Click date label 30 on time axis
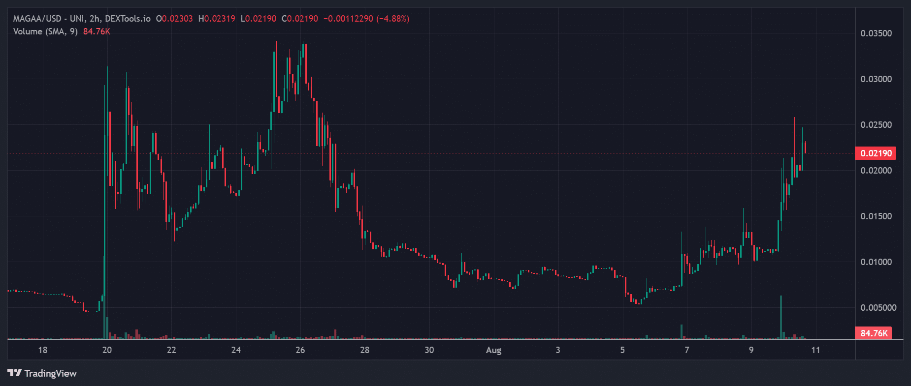 [x=429, y=350]
